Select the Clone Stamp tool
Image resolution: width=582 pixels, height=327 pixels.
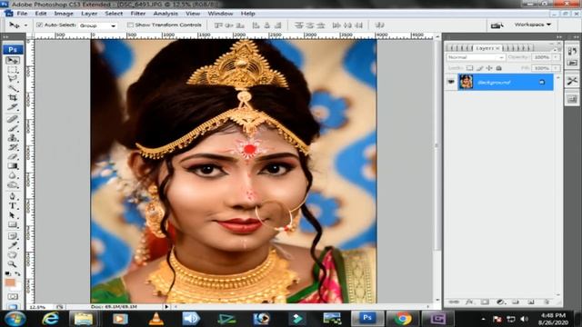[x=13, y=137]
